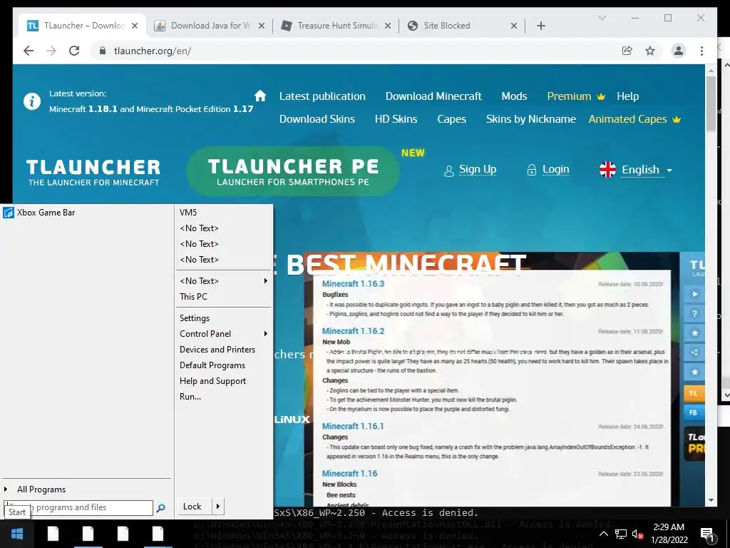
Task: Open the Premium link
Action: point(576,96)
